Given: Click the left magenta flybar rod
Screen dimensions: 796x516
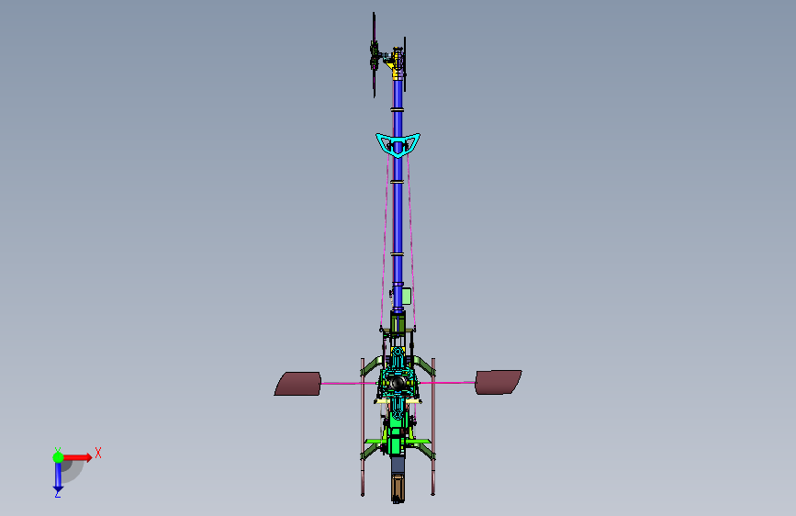Looking at the screenshot, I should (349, 383).
